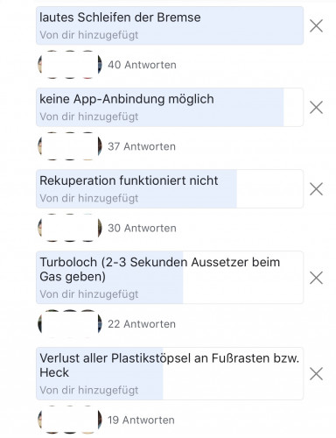Screen dimensions: 336x438
Task: Show the '37 Antworten' voters
Action: point(142,146)
